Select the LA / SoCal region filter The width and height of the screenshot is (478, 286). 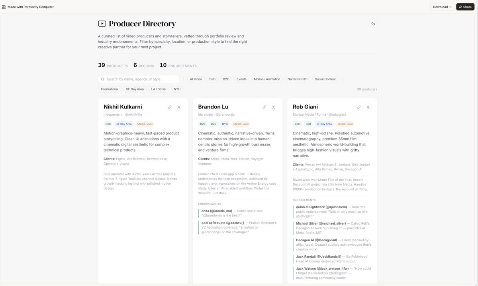click(x=159, y=89)
